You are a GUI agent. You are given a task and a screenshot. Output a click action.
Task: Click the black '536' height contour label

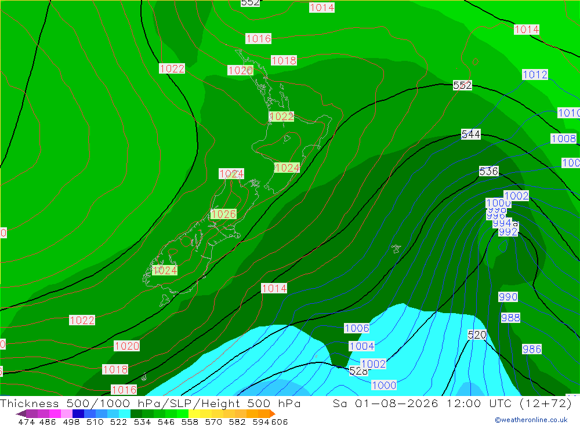coord(488,171)
